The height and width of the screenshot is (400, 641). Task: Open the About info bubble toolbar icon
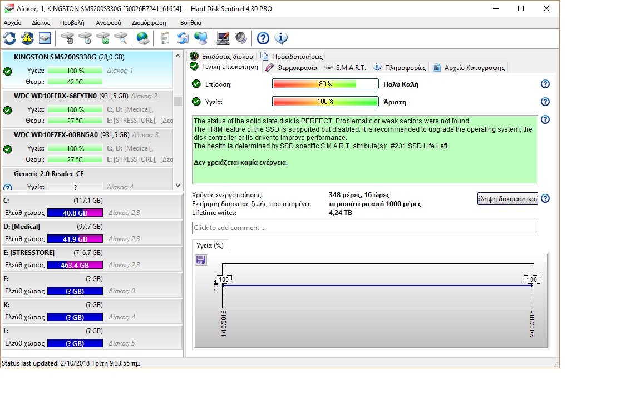pyautogui.click(x=281, y=38)
